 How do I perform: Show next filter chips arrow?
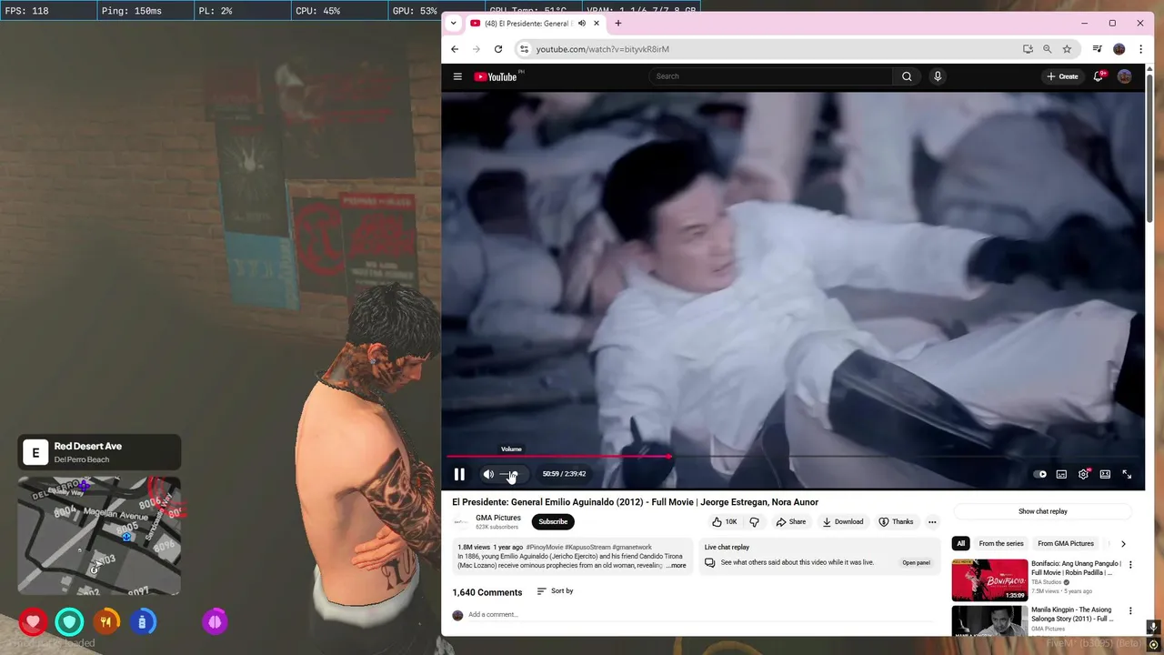click(1123, 543)
